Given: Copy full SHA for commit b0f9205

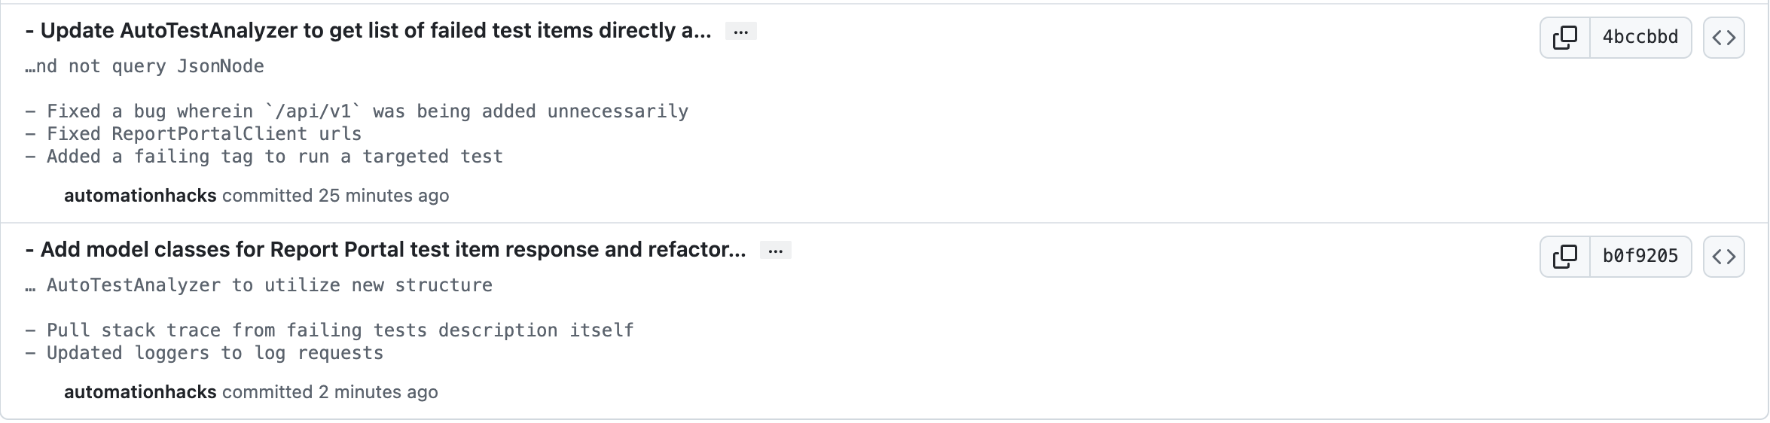Looking at the screenshot, I should click(x=1565, y=257).
